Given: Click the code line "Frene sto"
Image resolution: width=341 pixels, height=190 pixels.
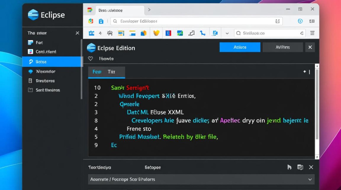Looking at the screenshot, I should click(139, 129).
